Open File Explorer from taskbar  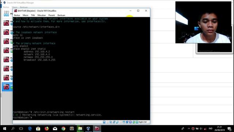(x=80, y=129)
